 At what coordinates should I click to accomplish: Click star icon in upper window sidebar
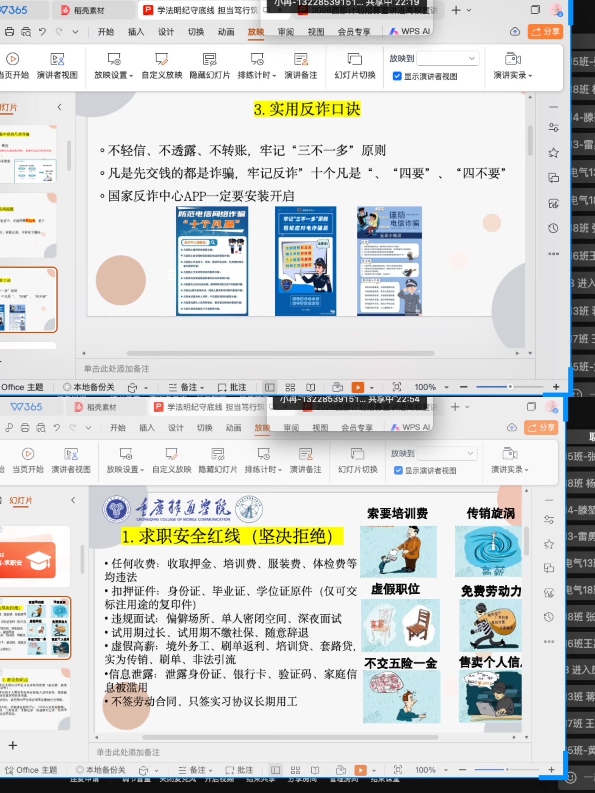(x=553, y=153)
